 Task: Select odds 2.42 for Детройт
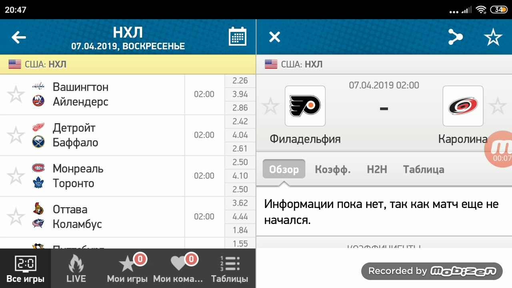240,122
